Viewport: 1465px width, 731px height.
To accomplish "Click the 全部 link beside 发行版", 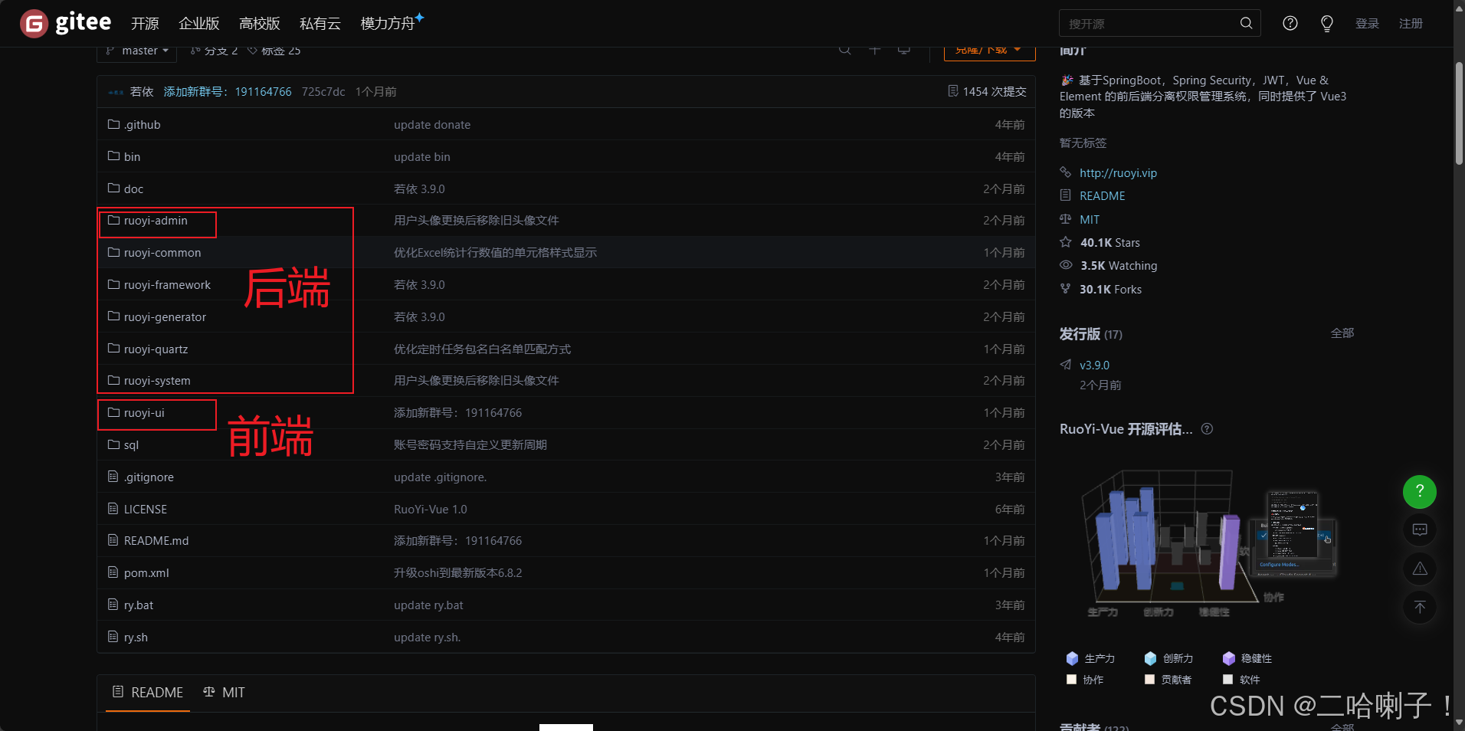I will (x=1342, y=333).
